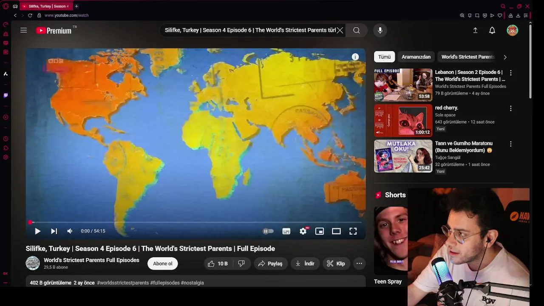Play the video

click(x=37, y=231)
